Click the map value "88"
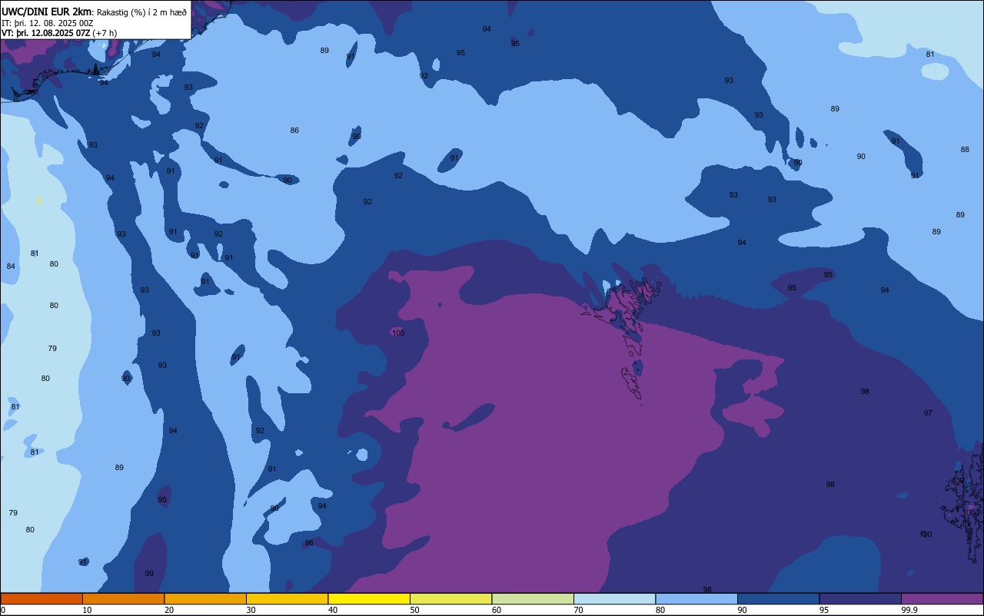984x616 pixels. click(x=965, y=150)
